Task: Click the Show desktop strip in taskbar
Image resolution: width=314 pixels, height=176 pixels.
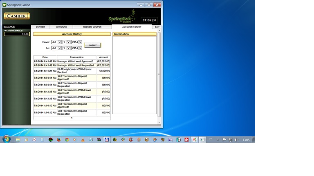Action: [x=253, y=140]
